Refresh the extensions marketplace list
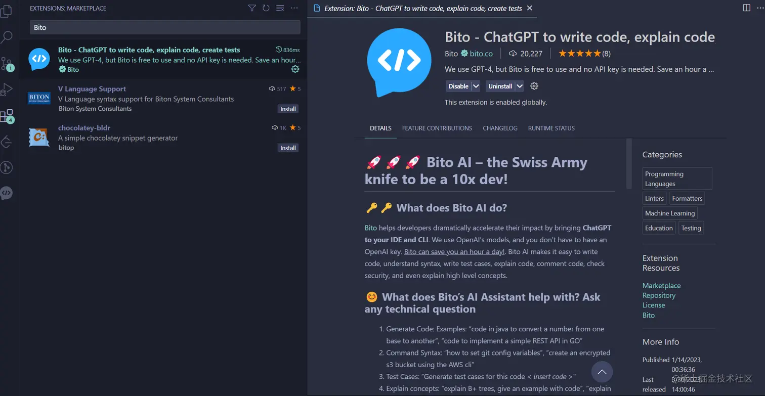This screenshot has height=396, width=765. click(266, 8)
